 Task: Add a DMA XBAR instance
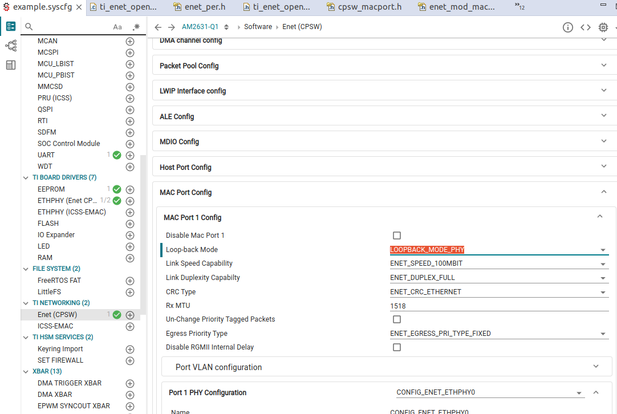[x=130, y=395]
